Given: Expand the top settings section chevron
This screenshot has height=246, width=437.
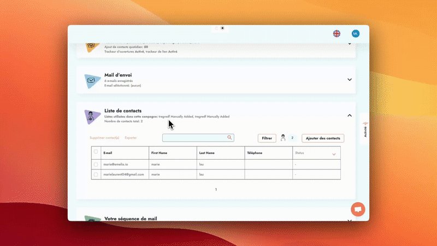Looking at the screenshot, I should [x=350, y=44].
